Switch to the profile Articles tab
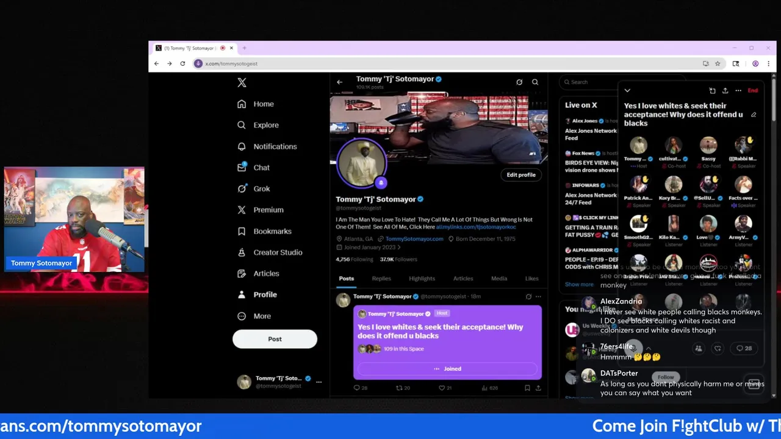The height and width of the screenshot is (439, 781). coord(463,279)
